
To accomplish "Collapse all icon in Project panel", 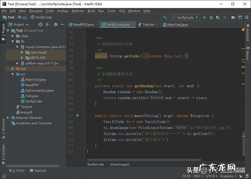I will point(47,24).
